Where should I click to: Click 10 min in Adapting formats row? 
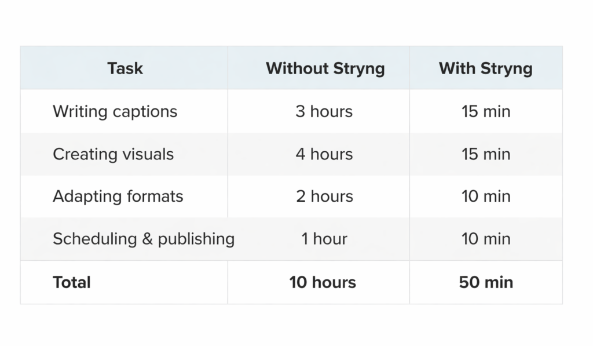click(486, 196)
